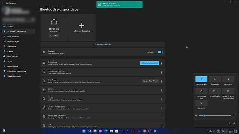Click the Mouse row icon
The image size is (239, 134).
click(x=44, y=99)
